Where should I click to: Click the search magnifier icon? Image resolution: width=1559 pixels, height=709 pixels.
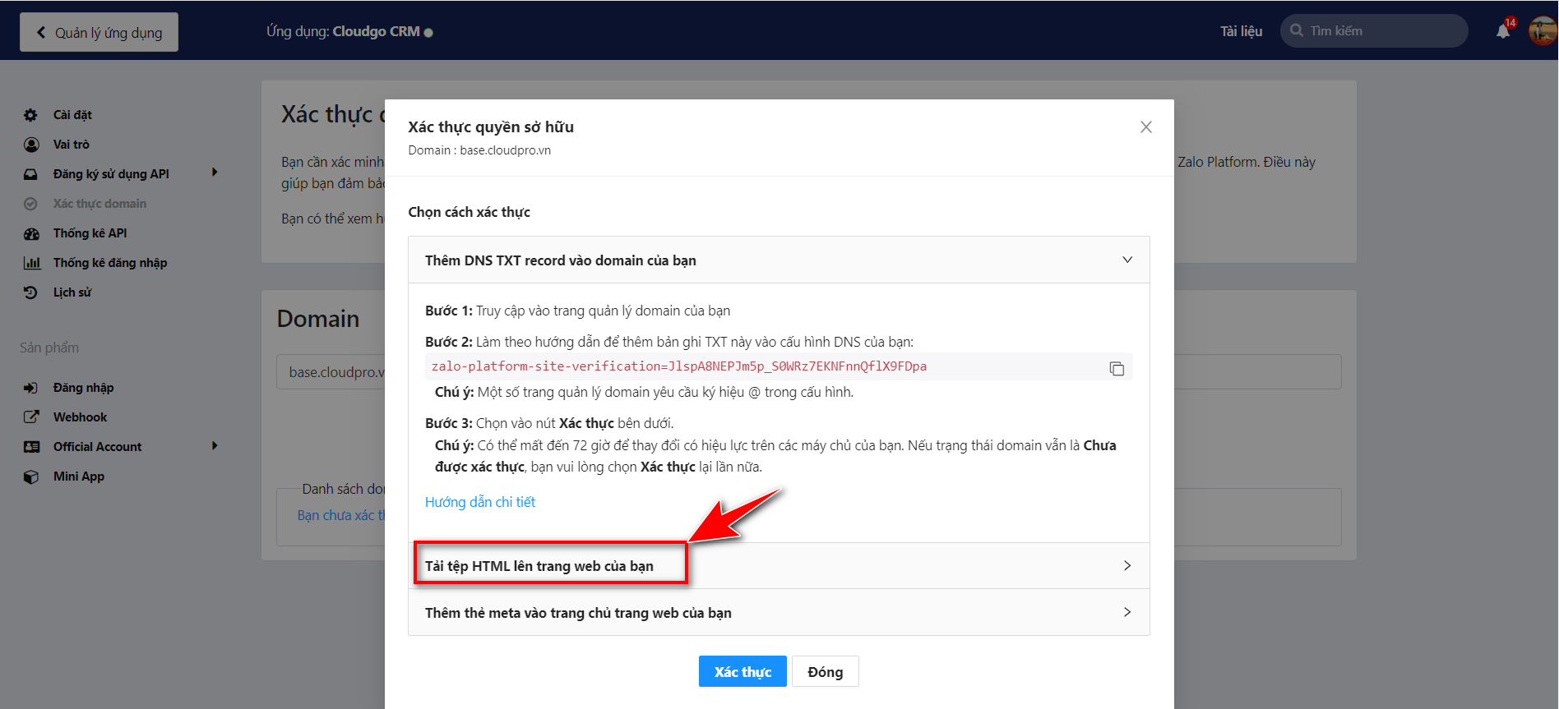1297,30
